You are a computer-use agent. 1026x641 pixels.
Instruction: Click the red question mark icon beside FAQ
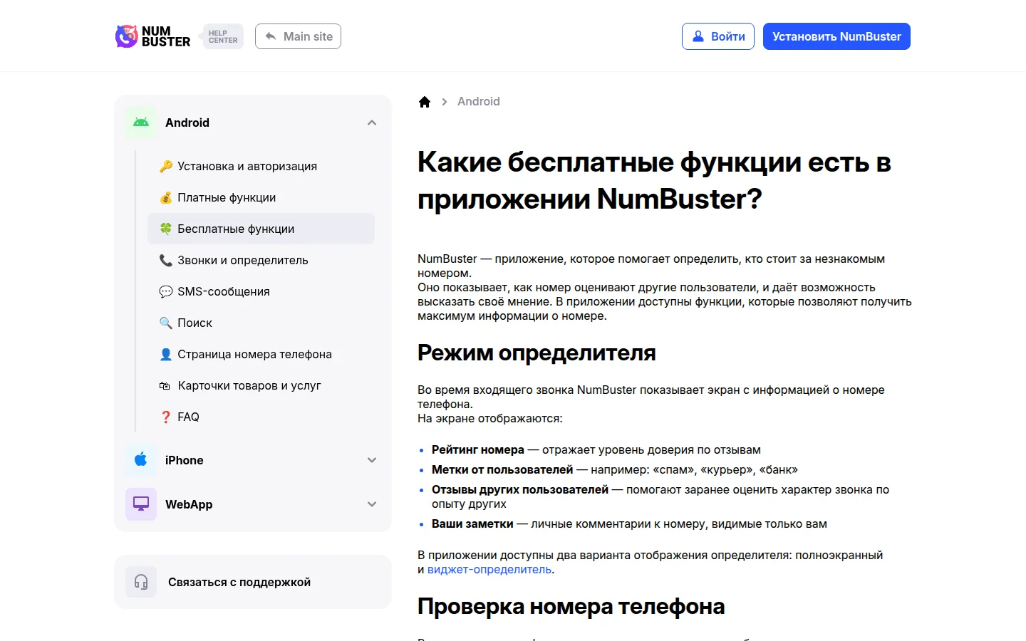tap(166, 417)
